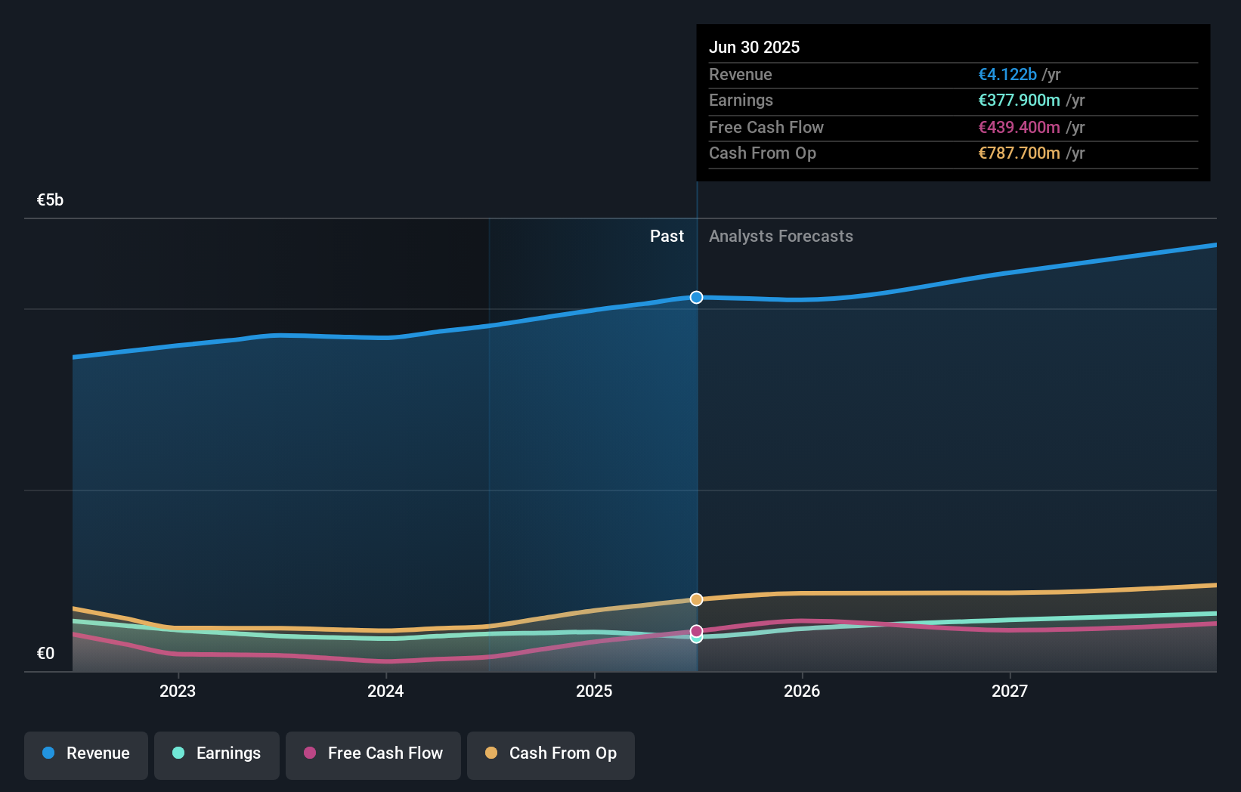The image size is (1241, 792).
Task: Click the Jun 30 2025 tooltip header
Action: [x=754, y=47]
